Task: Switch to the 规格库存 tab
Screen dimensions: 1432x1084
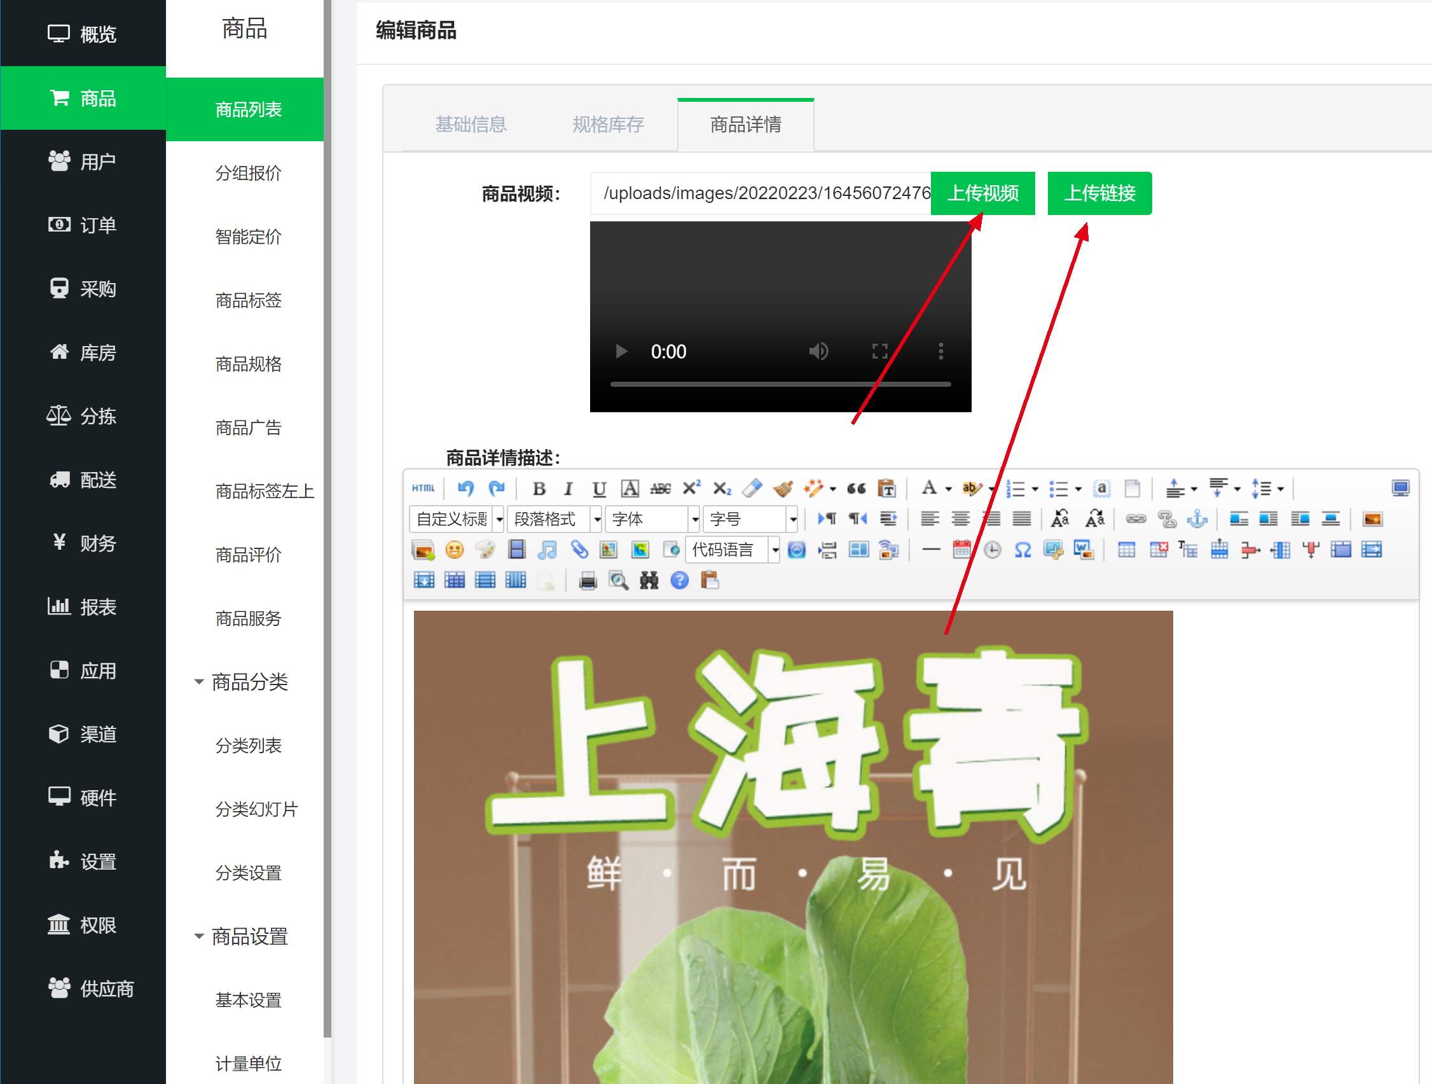Action: (x=608, y=124)
